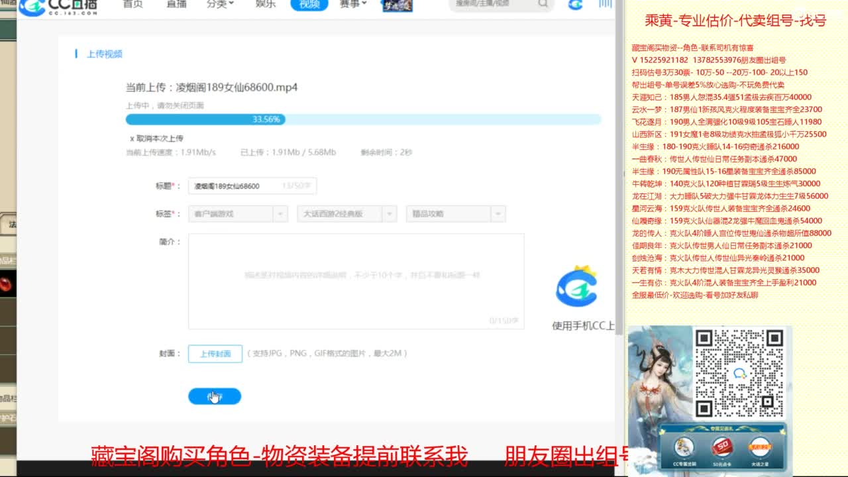The image size is (848, 477).
Task: Focus the 简介 description textarea
Action: [356, 281]
